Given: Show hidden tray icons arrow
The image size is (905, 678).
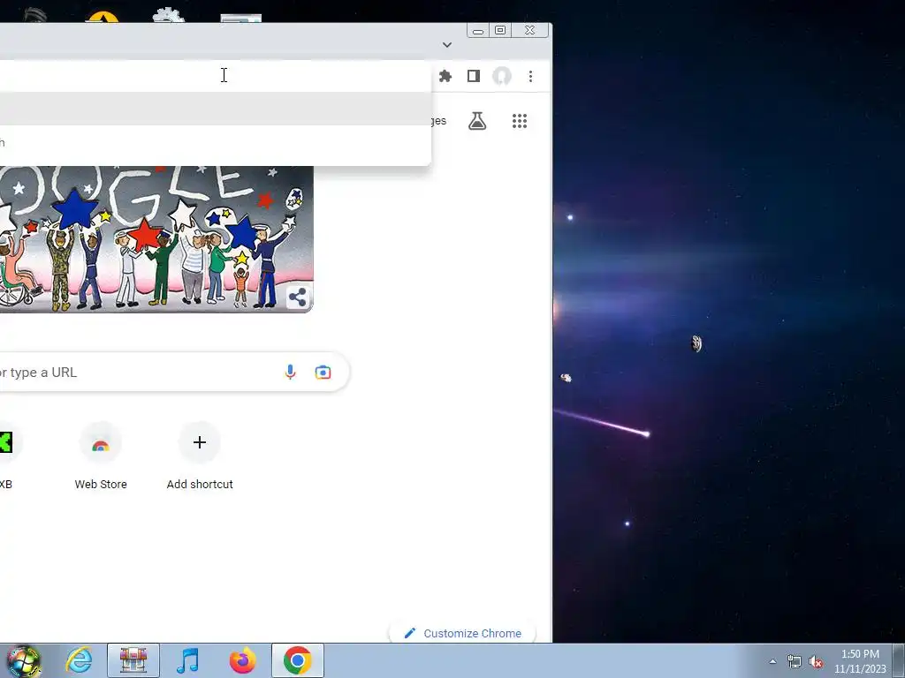Looking at the screenshot, I should click(x=772, y=661).
